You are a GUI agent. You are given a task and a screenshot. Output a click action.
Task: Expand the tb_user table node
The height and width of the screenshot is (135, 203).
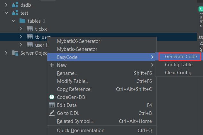tap(21, 37)
